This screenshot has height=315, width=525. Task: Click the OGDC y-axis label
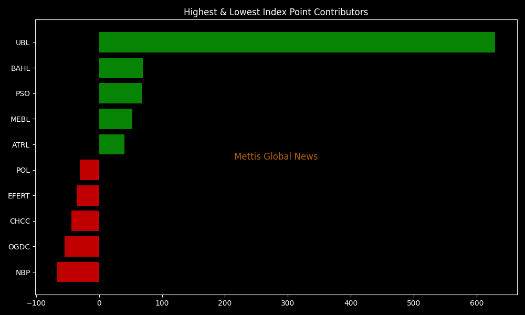(19, 247)
